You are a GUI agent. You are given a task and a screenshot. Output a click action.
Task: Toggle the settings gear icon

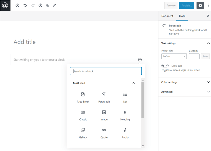[200, 5]
